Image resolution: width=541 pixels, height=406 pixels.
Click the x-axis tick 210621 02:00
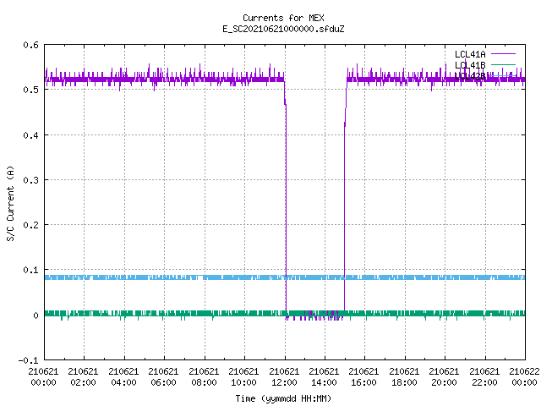coord(83,376)
